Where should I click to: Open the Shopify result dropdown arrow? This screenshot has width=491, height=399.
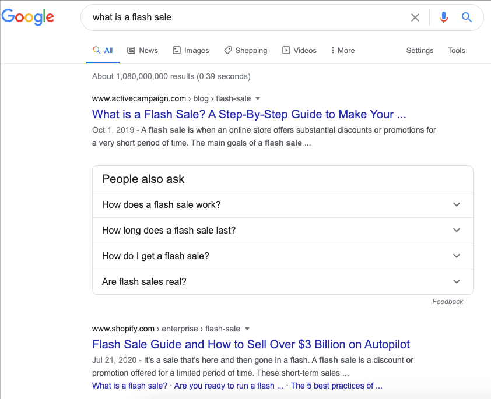(x=247, y=329)
